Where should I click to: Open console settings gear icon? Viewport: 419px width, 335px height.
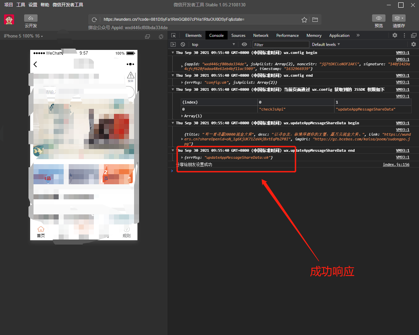414,44
